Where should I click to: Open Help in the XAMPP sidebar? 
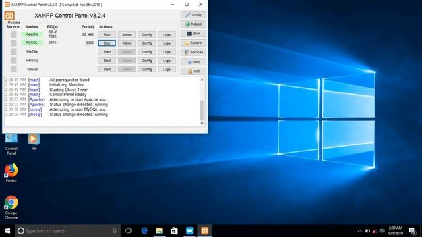pos(193,62)
